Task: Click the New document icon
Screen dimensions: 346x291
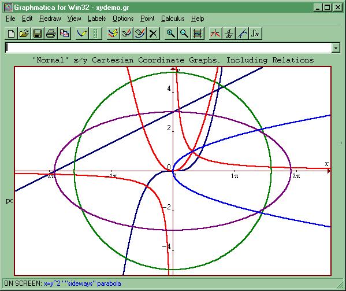Action: click(x=11, y=34)
